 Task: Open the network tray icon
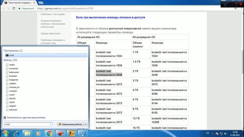221,134
